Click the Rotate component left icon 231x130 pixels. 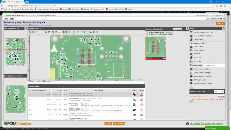pos(191,69)
